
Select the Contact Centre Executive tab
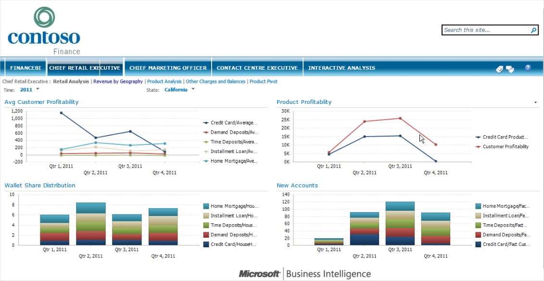pyautogui.click(x=257, y=68)
